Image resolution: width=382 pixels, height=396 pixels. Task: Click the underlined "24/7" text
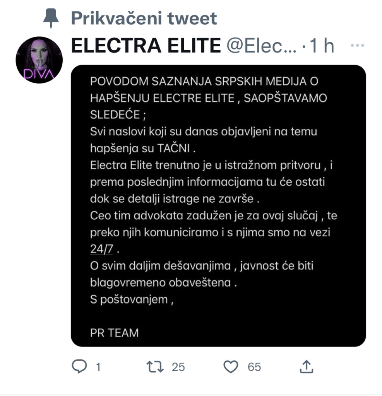pyautogui.click(x=102, y=249)
